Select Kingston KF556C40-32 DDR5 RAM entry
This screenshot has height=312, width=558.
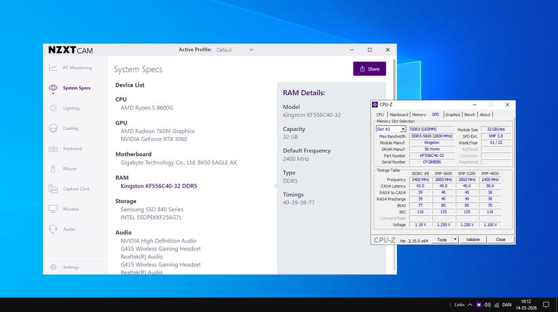click(159, 186)
